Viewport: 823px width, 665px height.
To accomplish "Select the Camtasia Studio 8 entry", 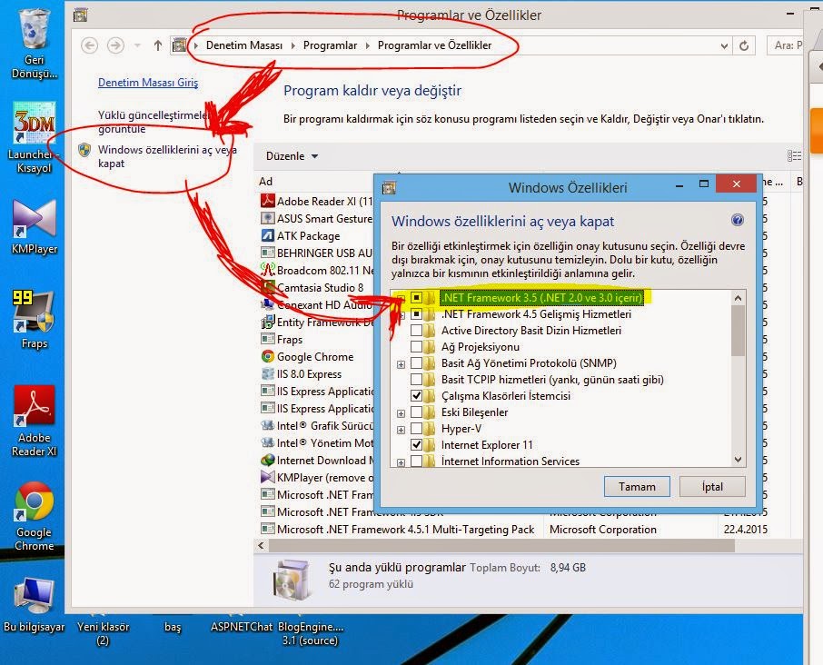I will (316, 287).
